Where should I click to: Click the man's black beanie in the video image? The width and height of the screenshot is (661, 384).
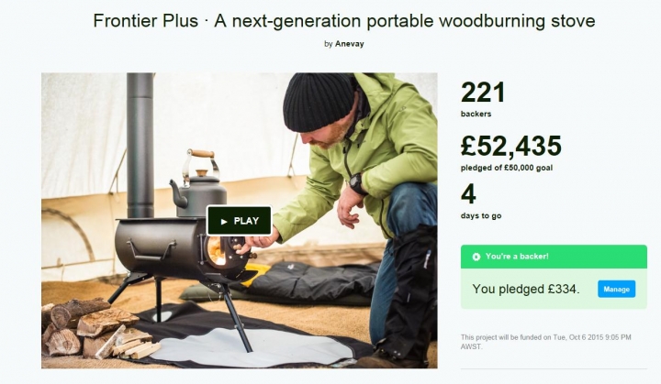(319, 101)
